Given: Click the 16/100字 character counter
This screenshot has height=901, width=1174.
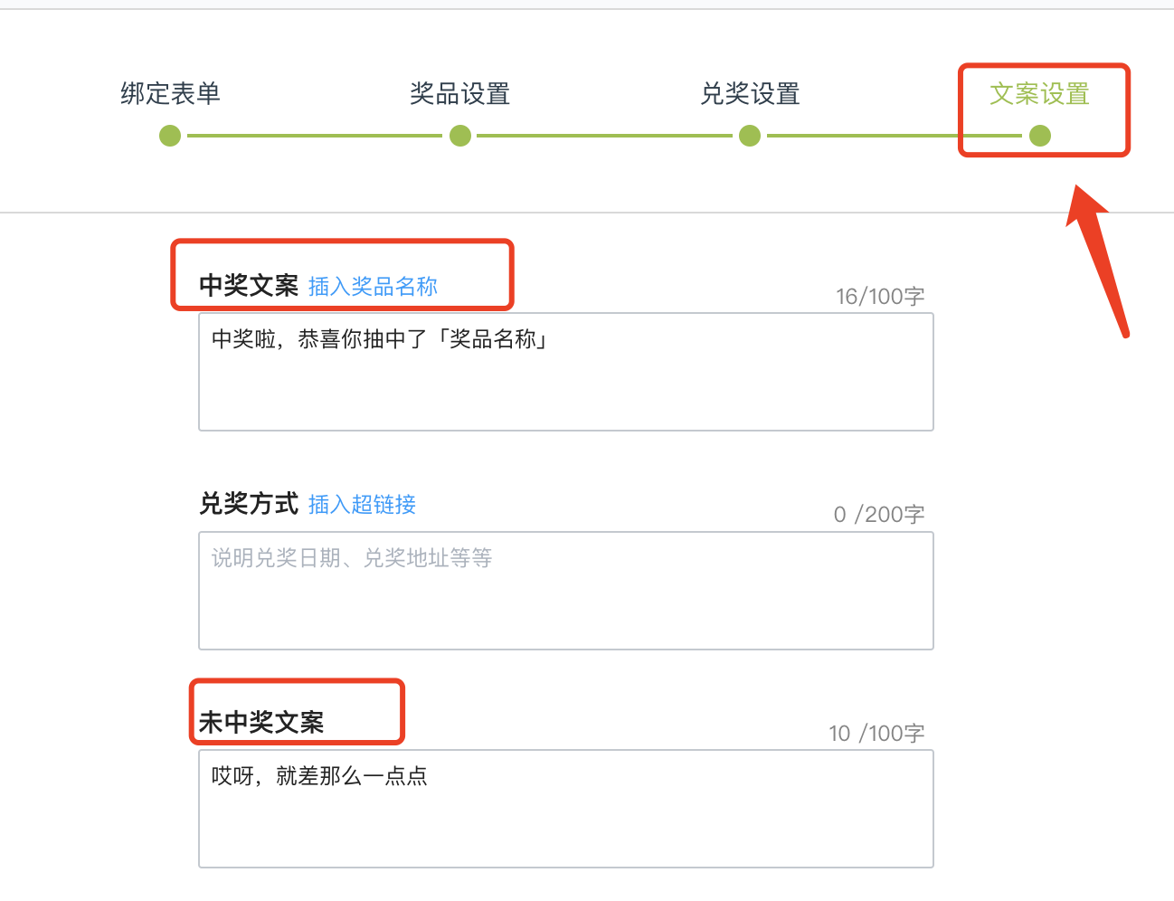Looking at the screenshot, I should [880, 297].
